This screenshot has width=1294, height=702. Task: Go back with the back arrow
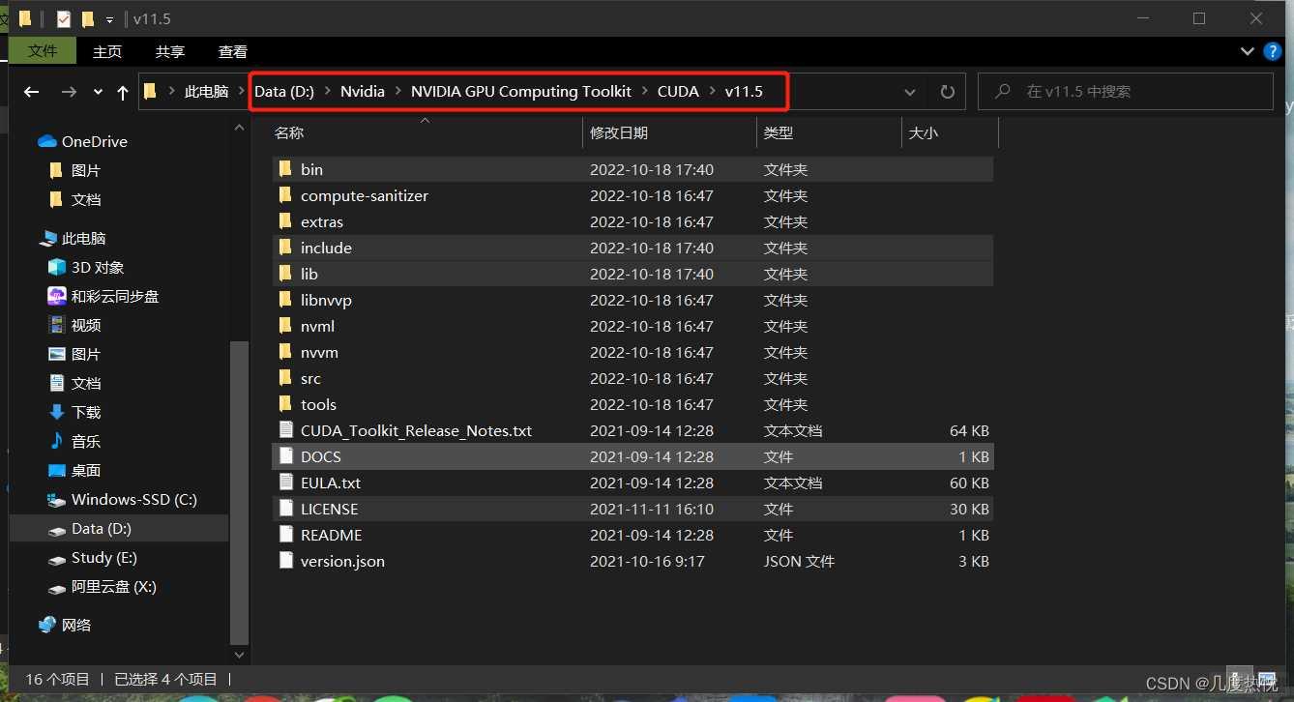[31, 92]
